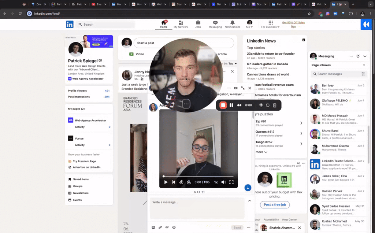Bookmark the page with the star icon
The height and width of the screenshot is (233, 375).
click(x=309, y=14)
